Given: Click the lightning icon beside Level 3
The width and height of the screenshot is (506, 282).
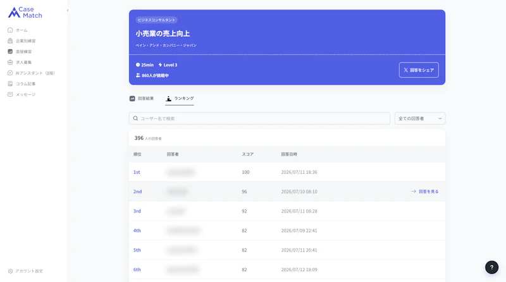Looking at the screenshot, I should (x=160, y=65).
